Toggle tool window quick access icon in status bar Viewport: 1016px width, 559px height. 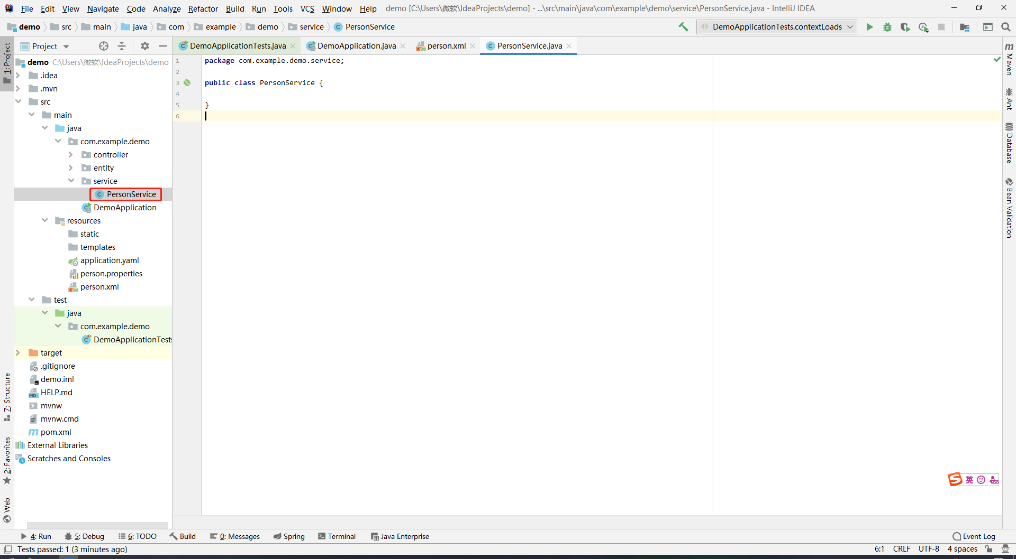pos(8,549)
